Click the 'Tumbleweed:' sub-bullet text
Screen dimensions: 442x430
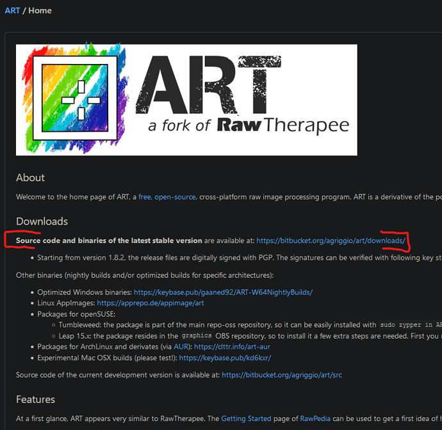(80, 325)
